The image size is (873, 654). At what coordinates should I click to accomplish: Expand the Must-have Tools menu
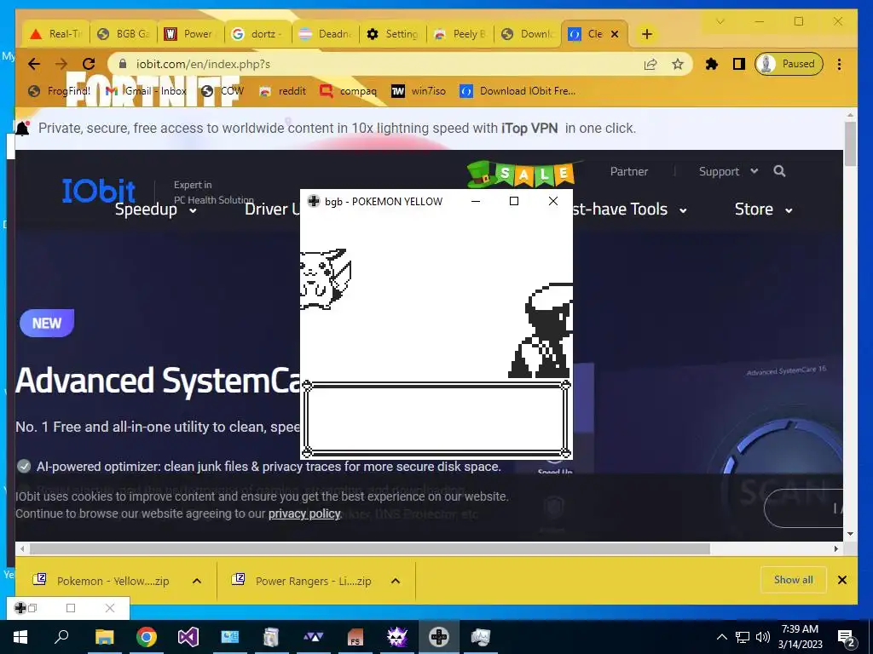630,209
